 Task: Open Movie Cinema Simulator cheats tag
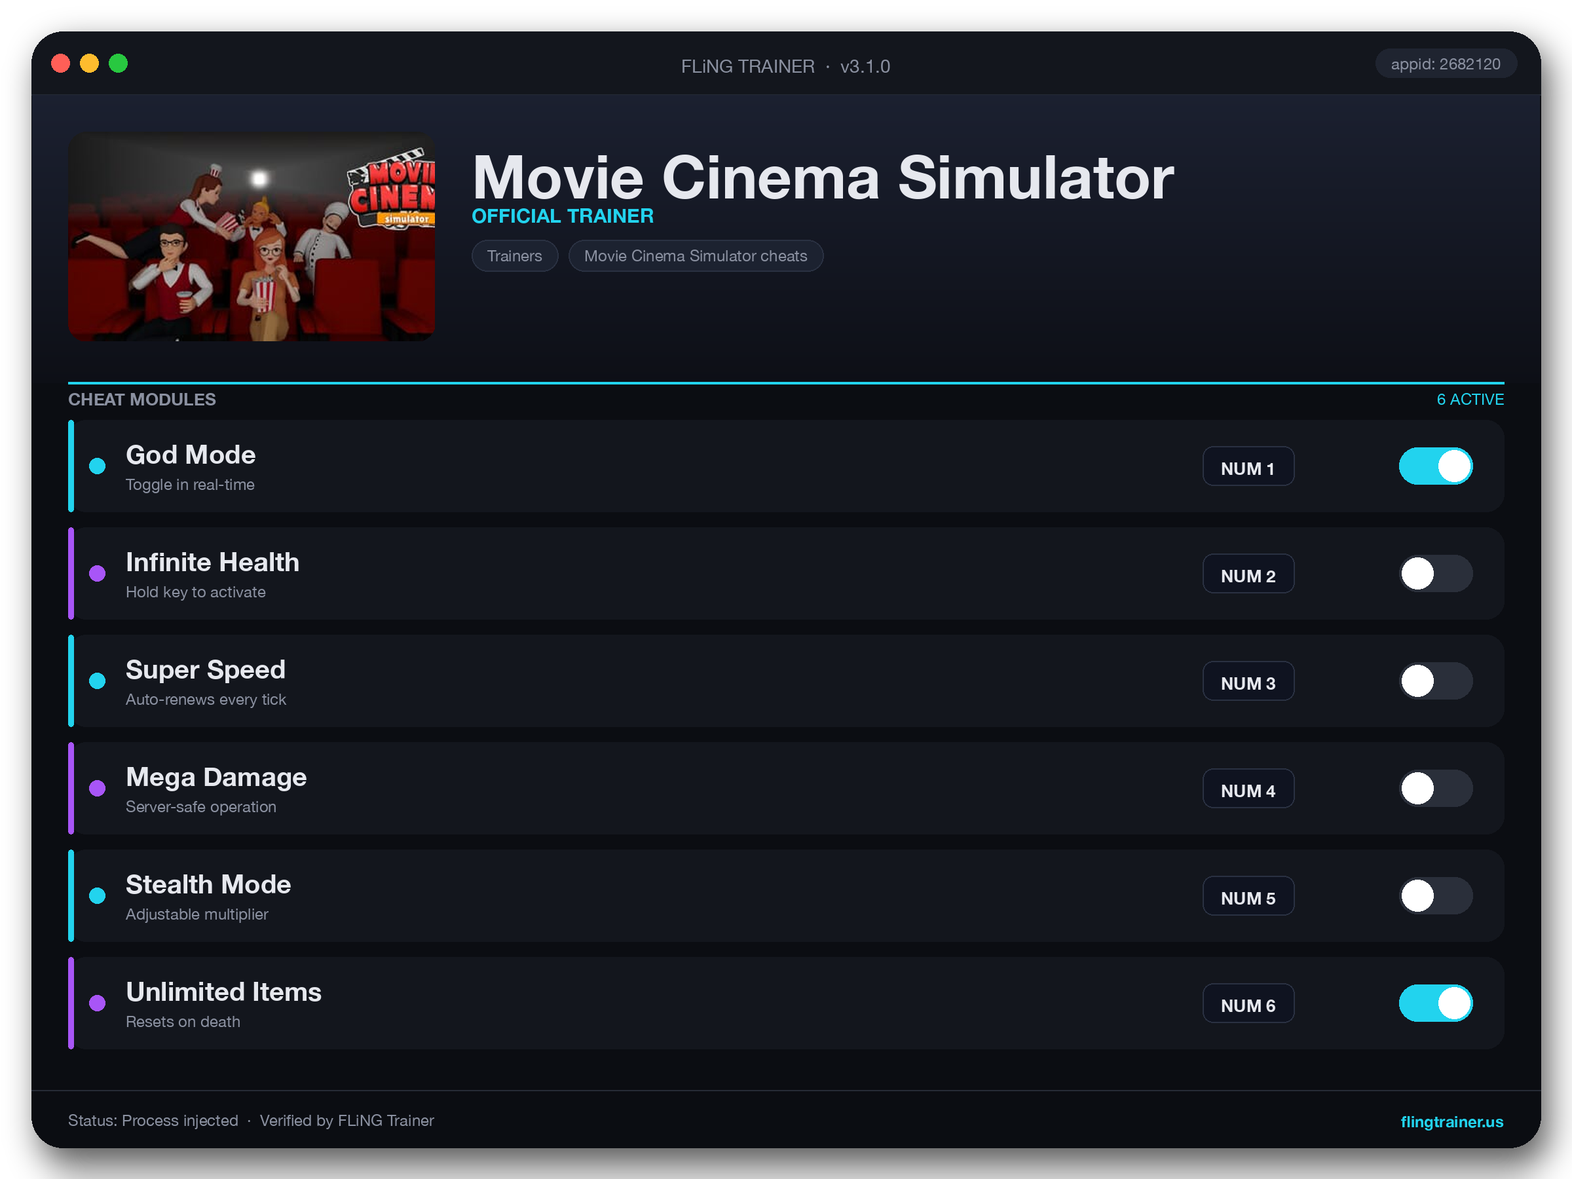[x=696, y=256]
